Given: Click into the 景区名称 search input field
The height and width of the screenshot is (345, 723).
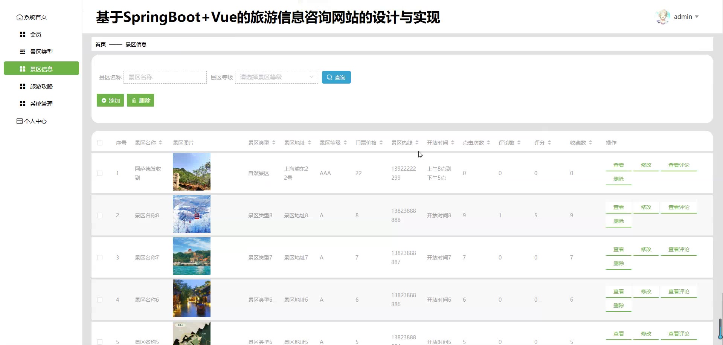Looking at the screenshot, I should 165,77.
